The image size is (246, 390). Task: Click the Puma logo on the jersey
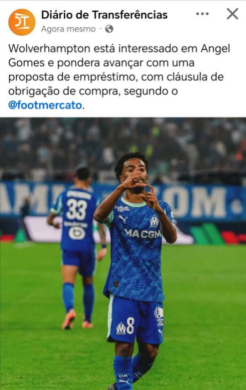(x=123, y=219)
